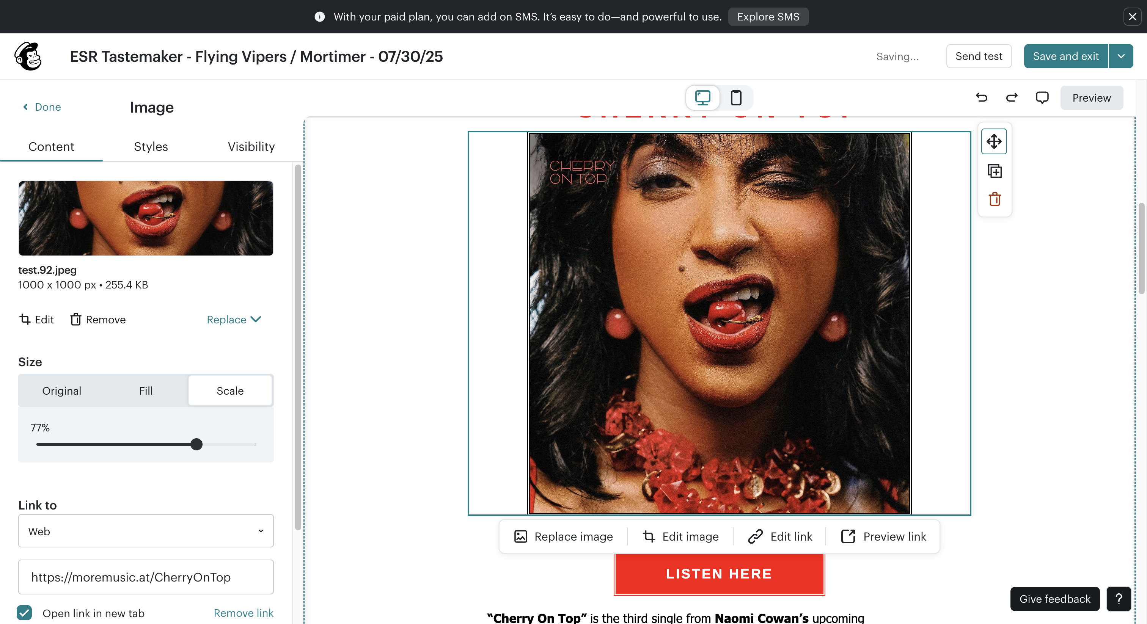Click the info icon in the SMS banner
The width and height of the screenshot is (1147, 624).
point(319,16)
